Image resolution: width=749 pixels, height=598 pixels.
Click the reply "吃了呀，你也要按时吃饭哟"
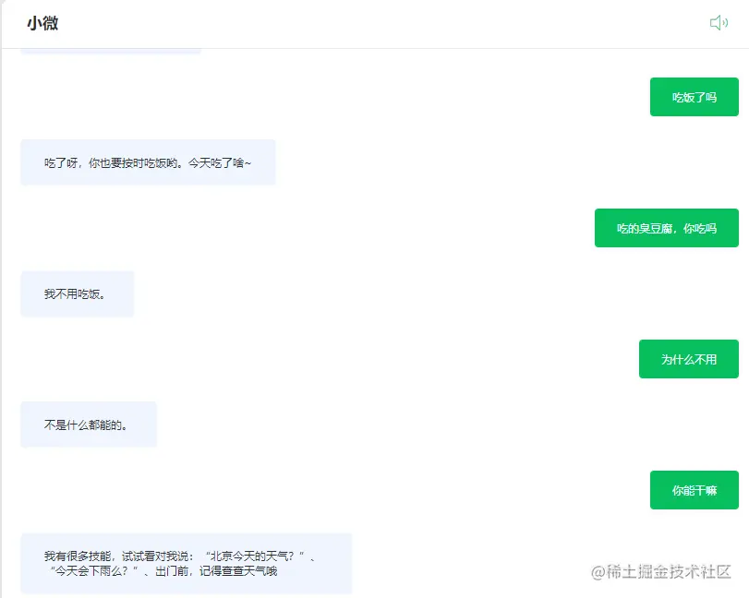tap(148, 162)
